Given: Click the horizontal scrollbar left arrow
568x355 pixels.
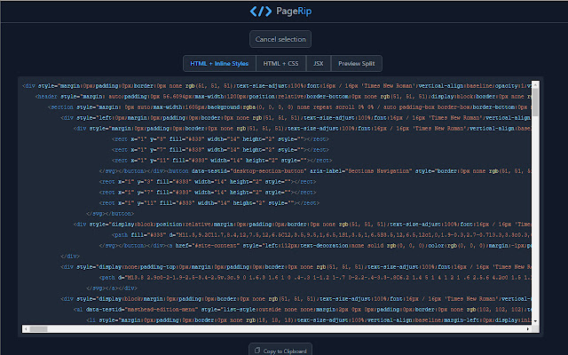Looking at the screenshot, I should coord(26,329).
